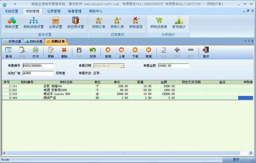The image size is (256, 163).
Task: Click the horizontal scrollbar right arrow
Action: [251, 153]
